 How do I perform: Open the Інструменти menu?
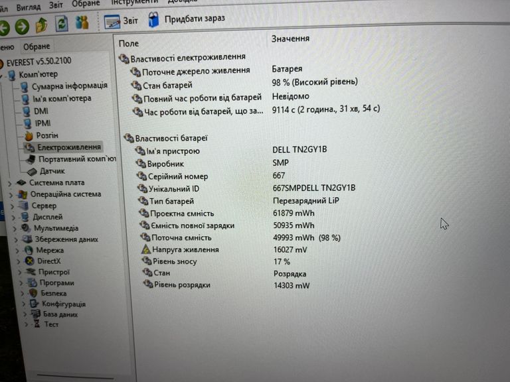point(134,2)
